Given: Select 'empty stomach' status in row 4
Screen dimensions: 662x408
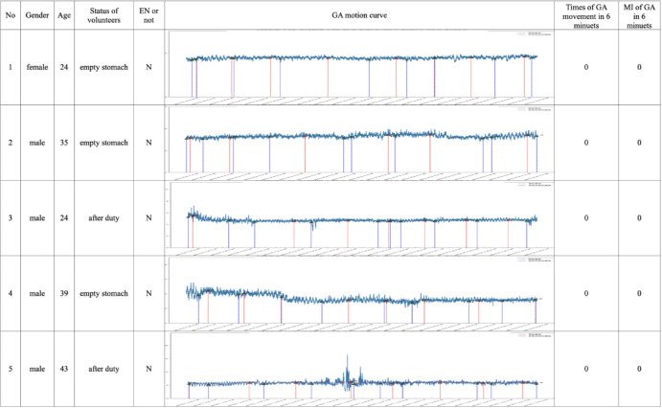Looking at the screenshot, I should tap(103, 293).
